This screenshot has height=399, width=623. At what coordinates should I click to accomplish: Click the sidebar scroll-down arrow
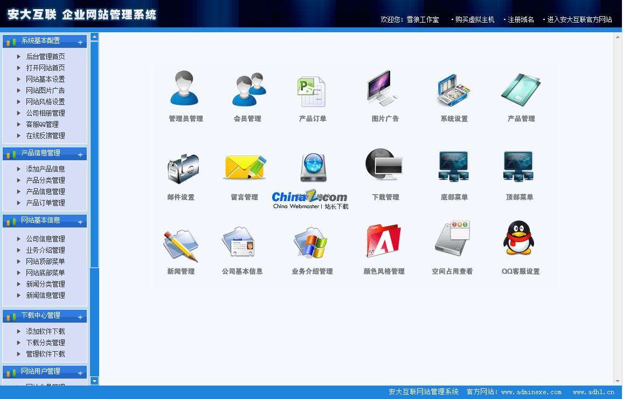[x=94, y=381]
